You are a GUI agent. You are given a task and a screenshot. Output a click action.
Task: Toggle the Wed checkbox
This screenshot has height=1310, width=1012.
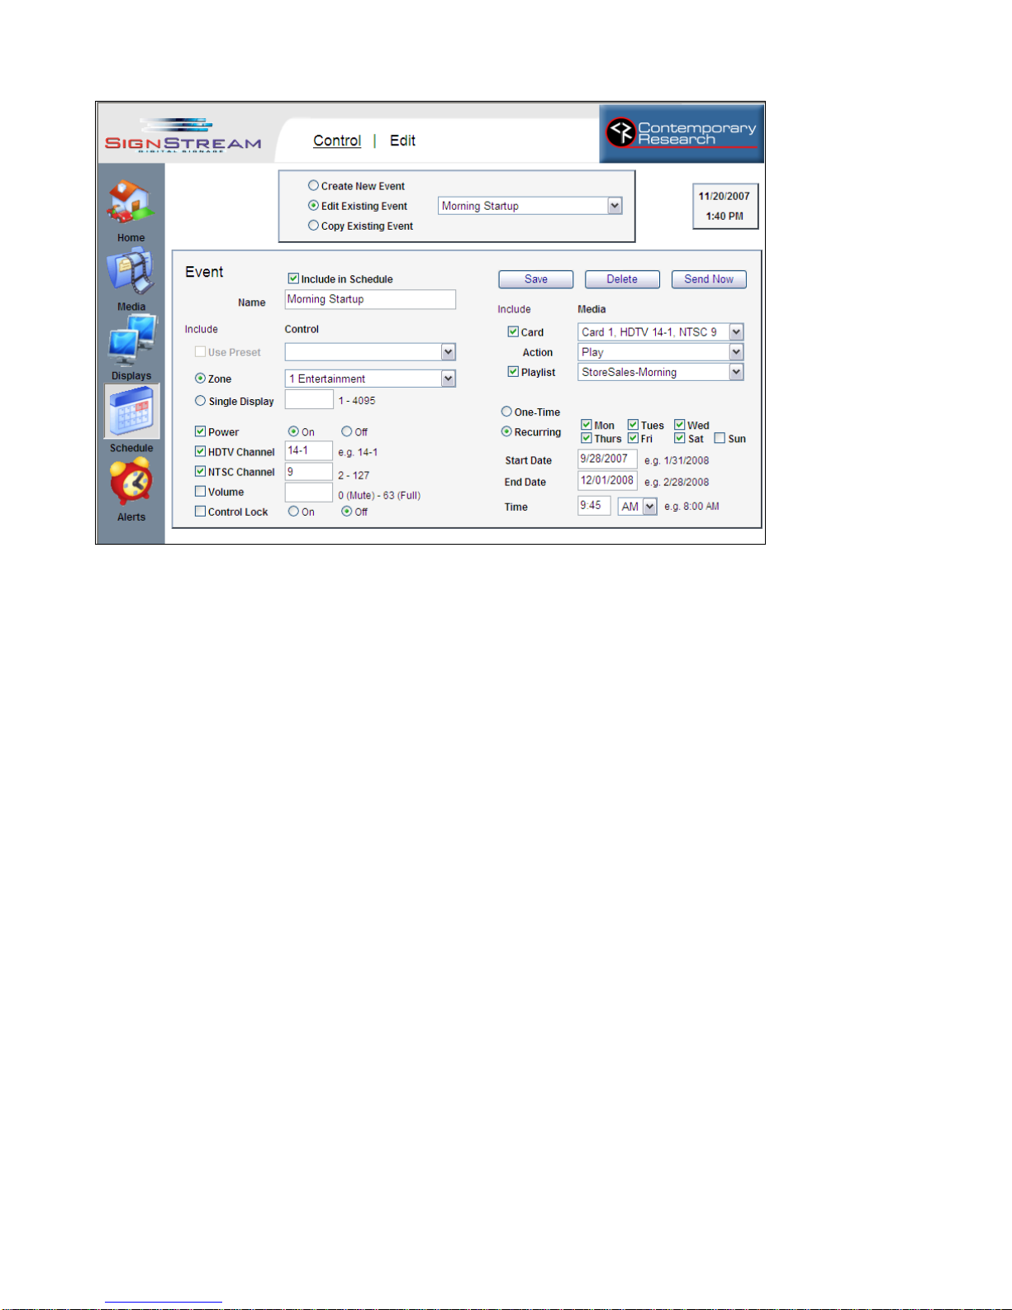click(x=680, y=425)
